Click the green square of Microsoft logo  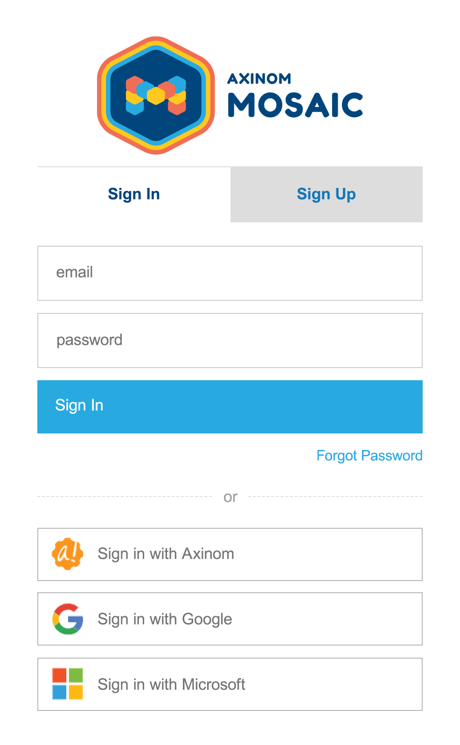pos(76,675)
